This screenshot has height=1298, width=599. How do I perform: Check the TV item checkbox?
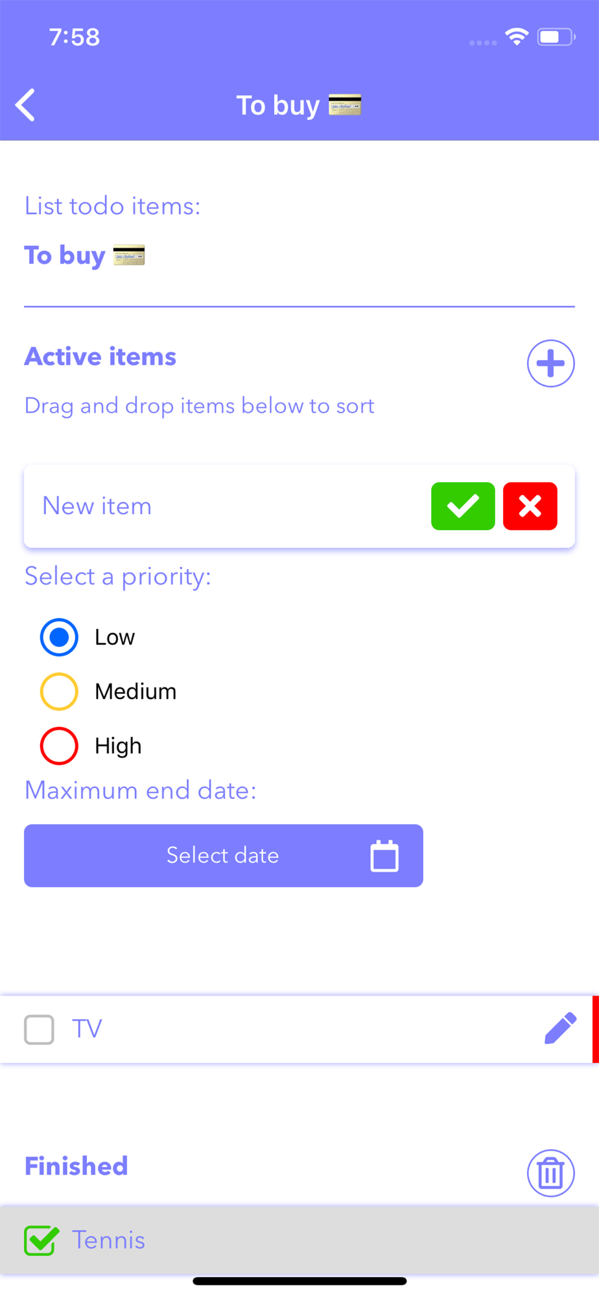(39, 1029)
